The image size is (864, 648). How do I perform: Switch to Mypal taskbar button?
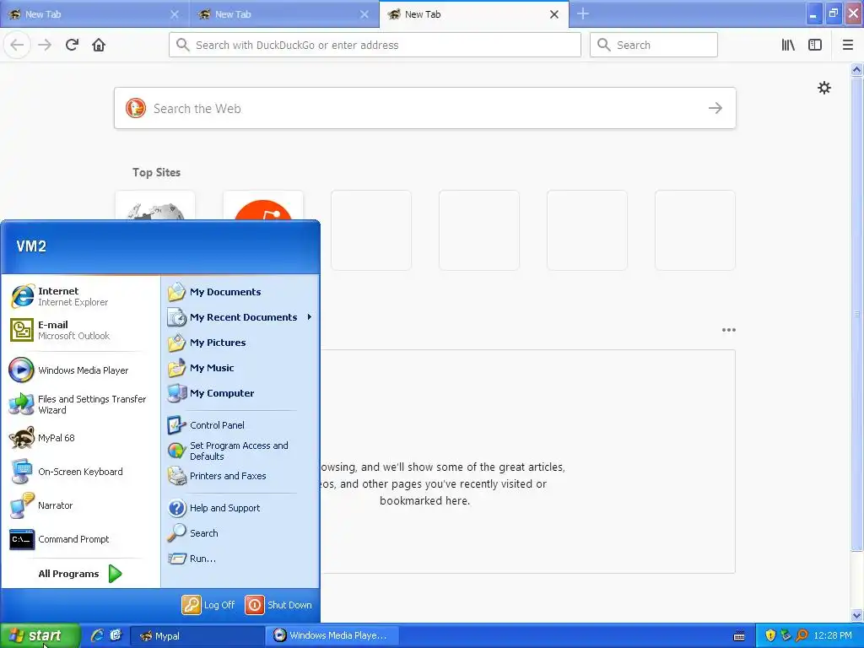click(197, 636)
